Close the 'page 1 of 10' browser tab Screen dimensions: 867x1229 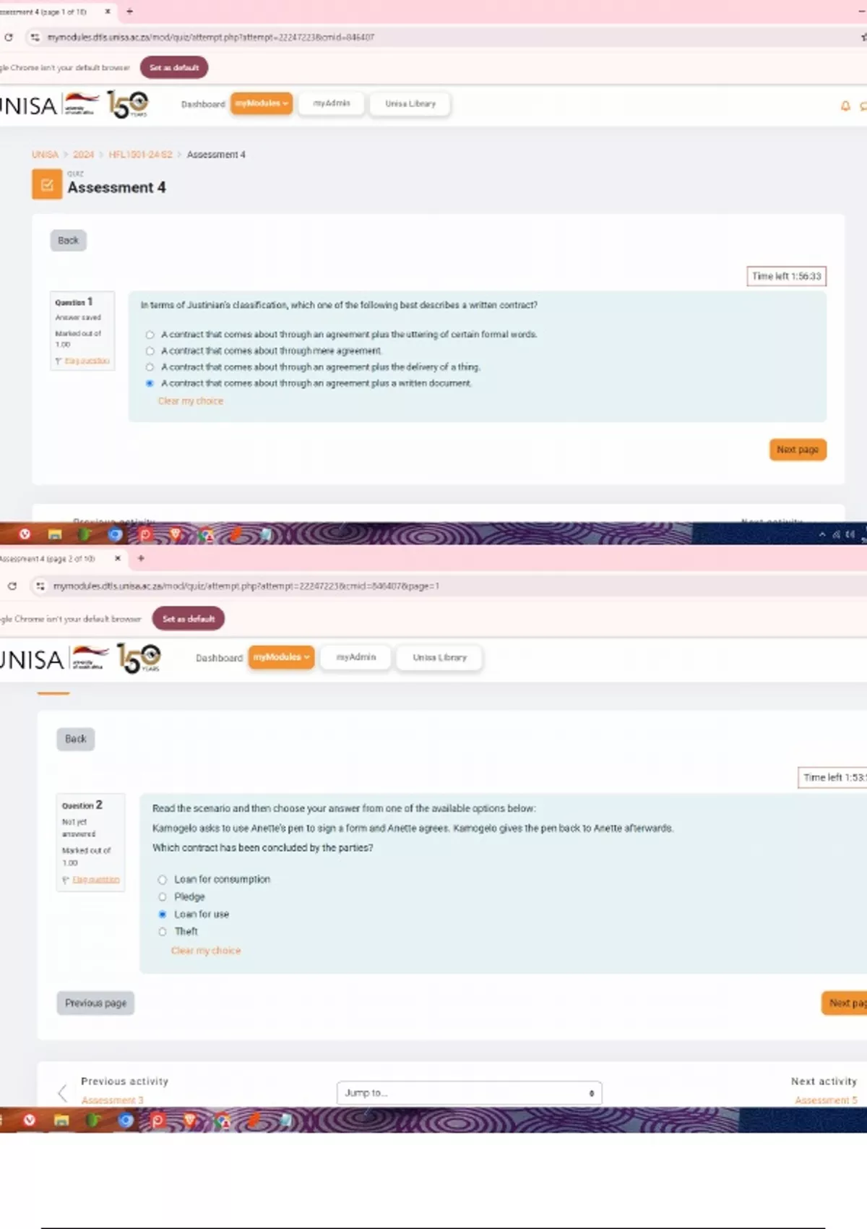click(108, 12)
